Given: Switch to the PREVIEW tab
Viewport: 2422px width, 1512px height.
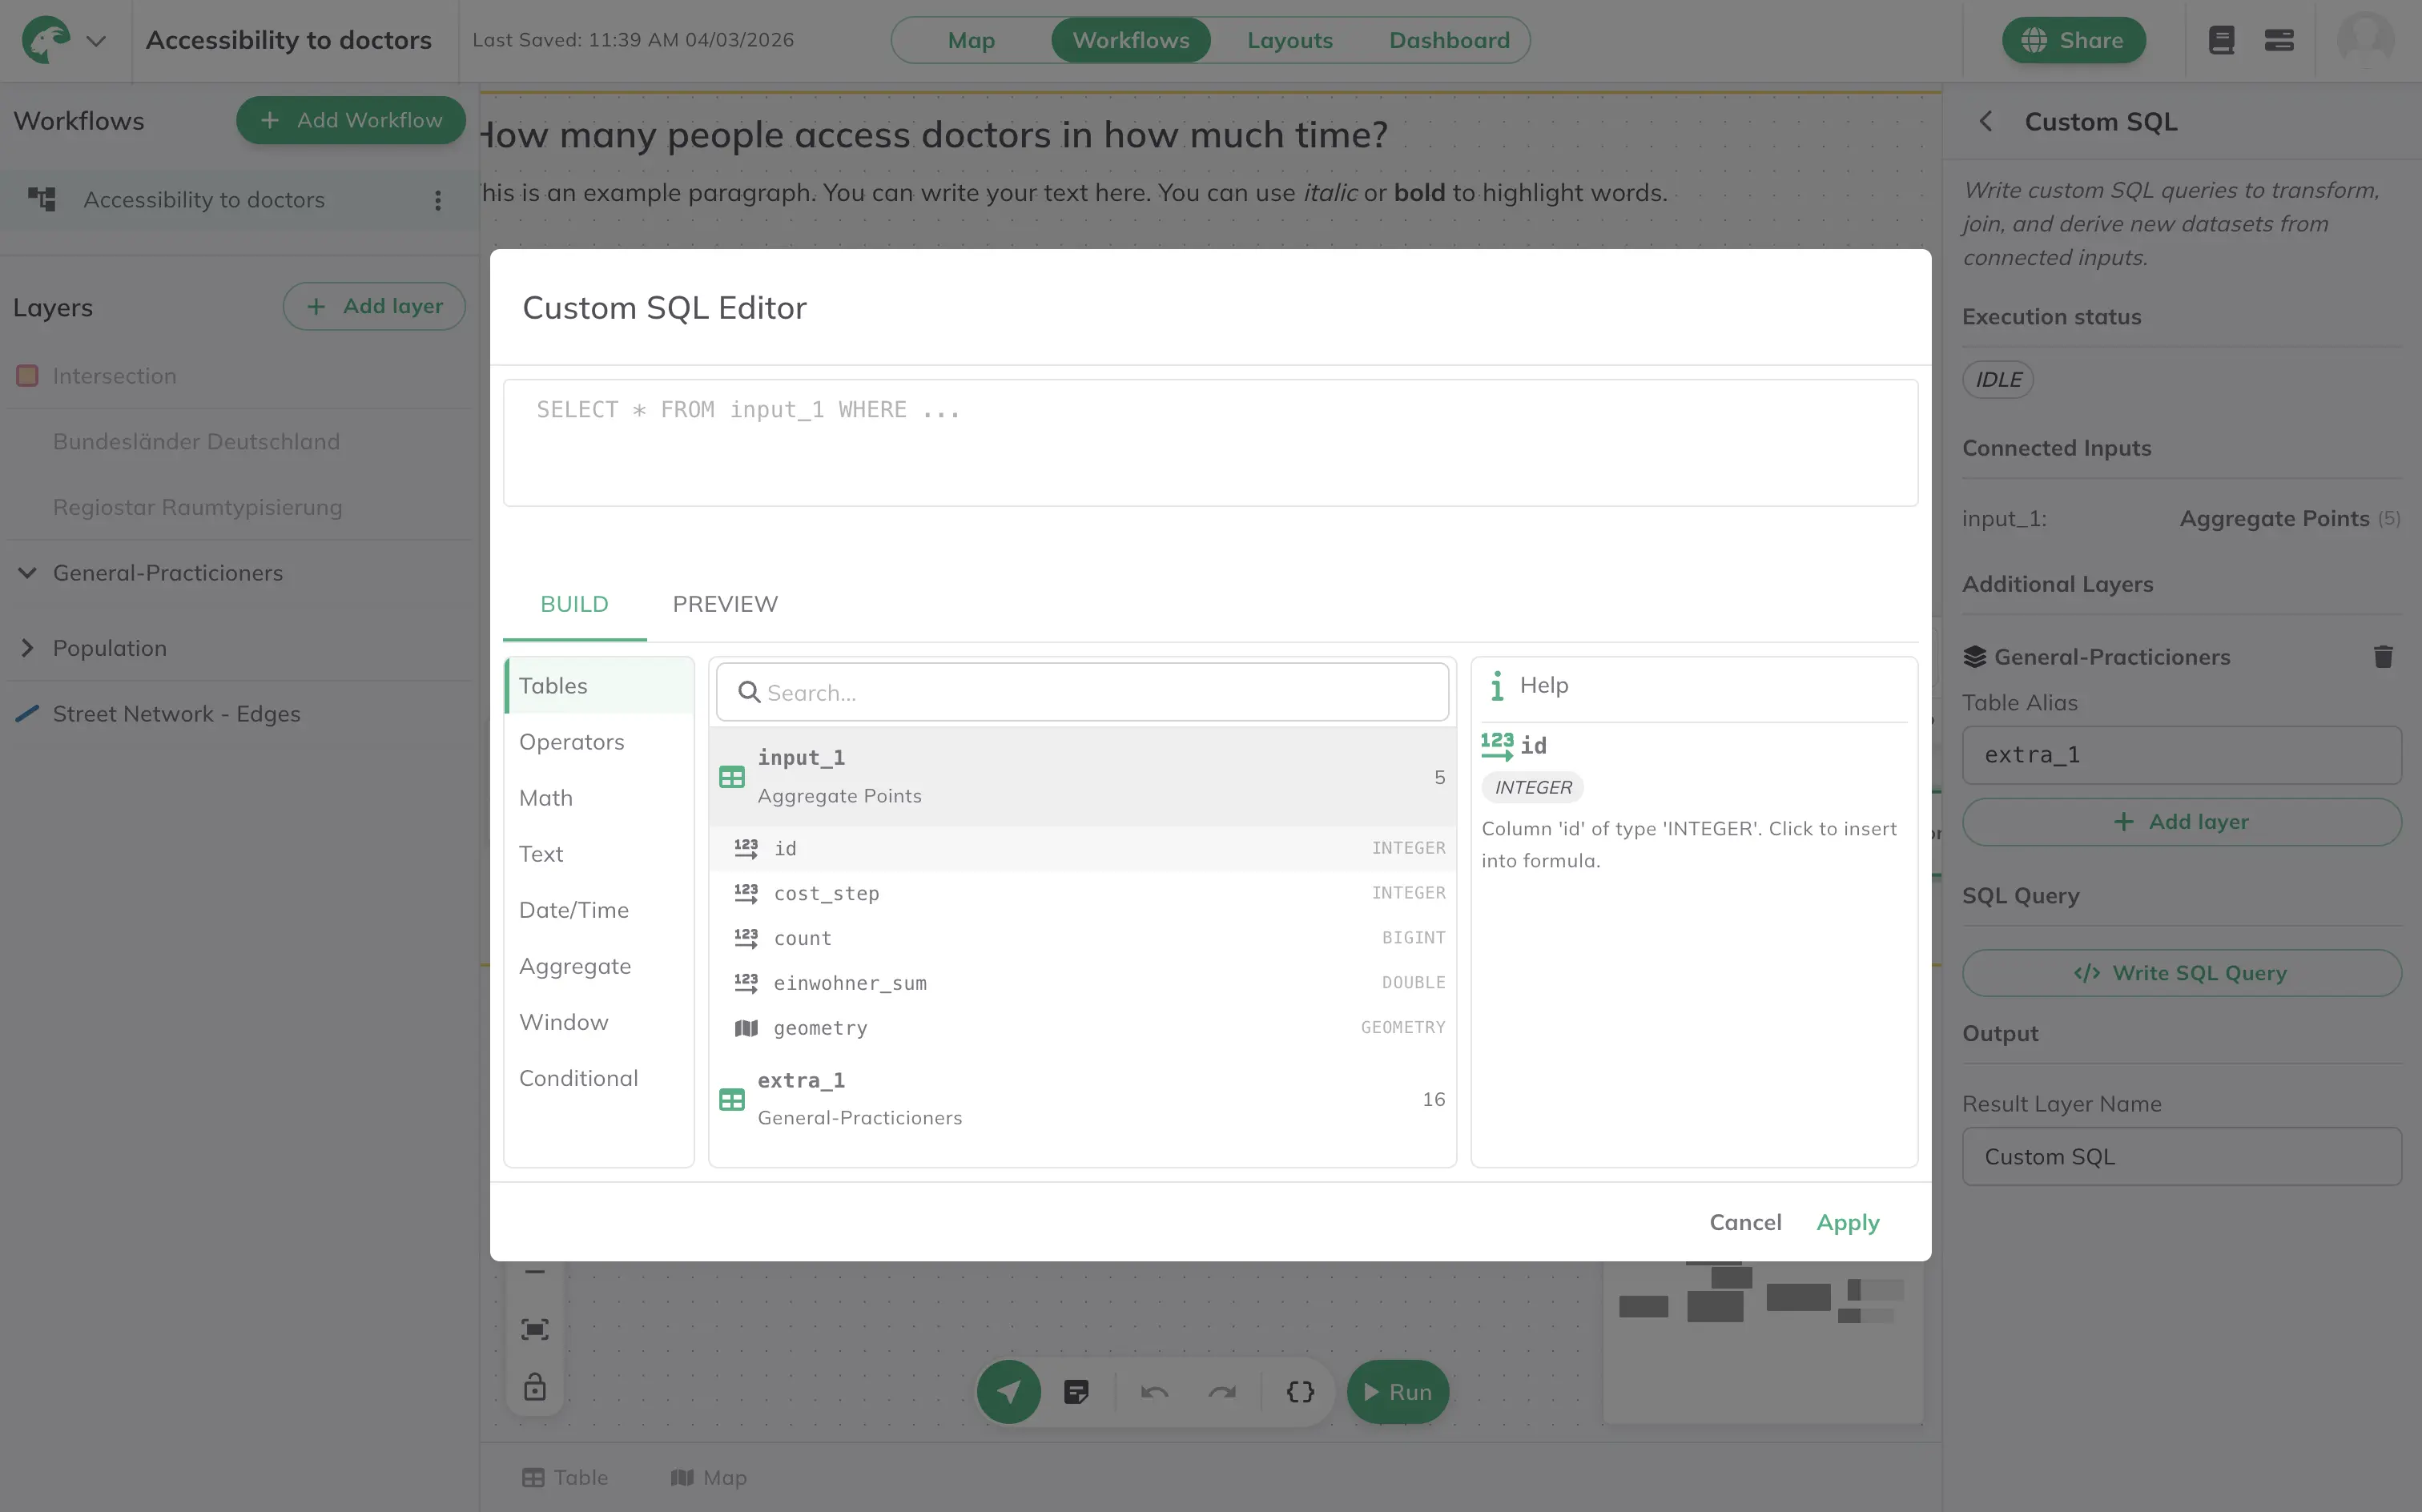Looking at the screenshot, I should tap(724, 604).
